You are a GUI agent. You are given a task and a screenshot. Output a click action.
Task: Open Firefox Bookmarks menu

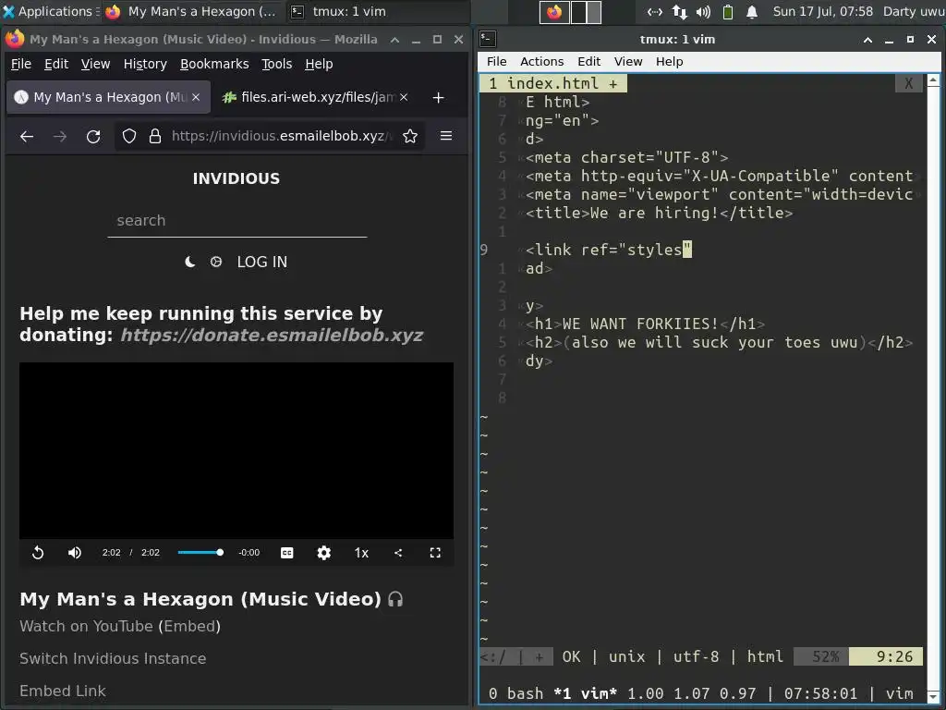coord(214,64)
